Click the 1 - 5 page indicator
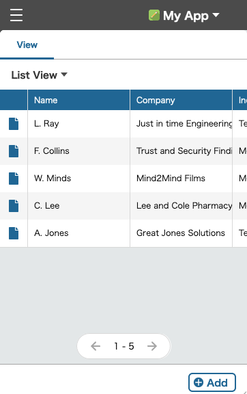 (124, 346)
